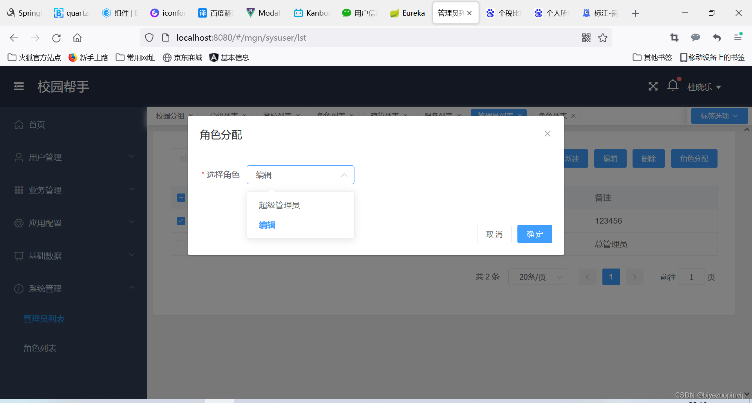Viewport: 752px width, 403px height.
Task: Click the 首页 home icon in sidebar
Action: 19,124
